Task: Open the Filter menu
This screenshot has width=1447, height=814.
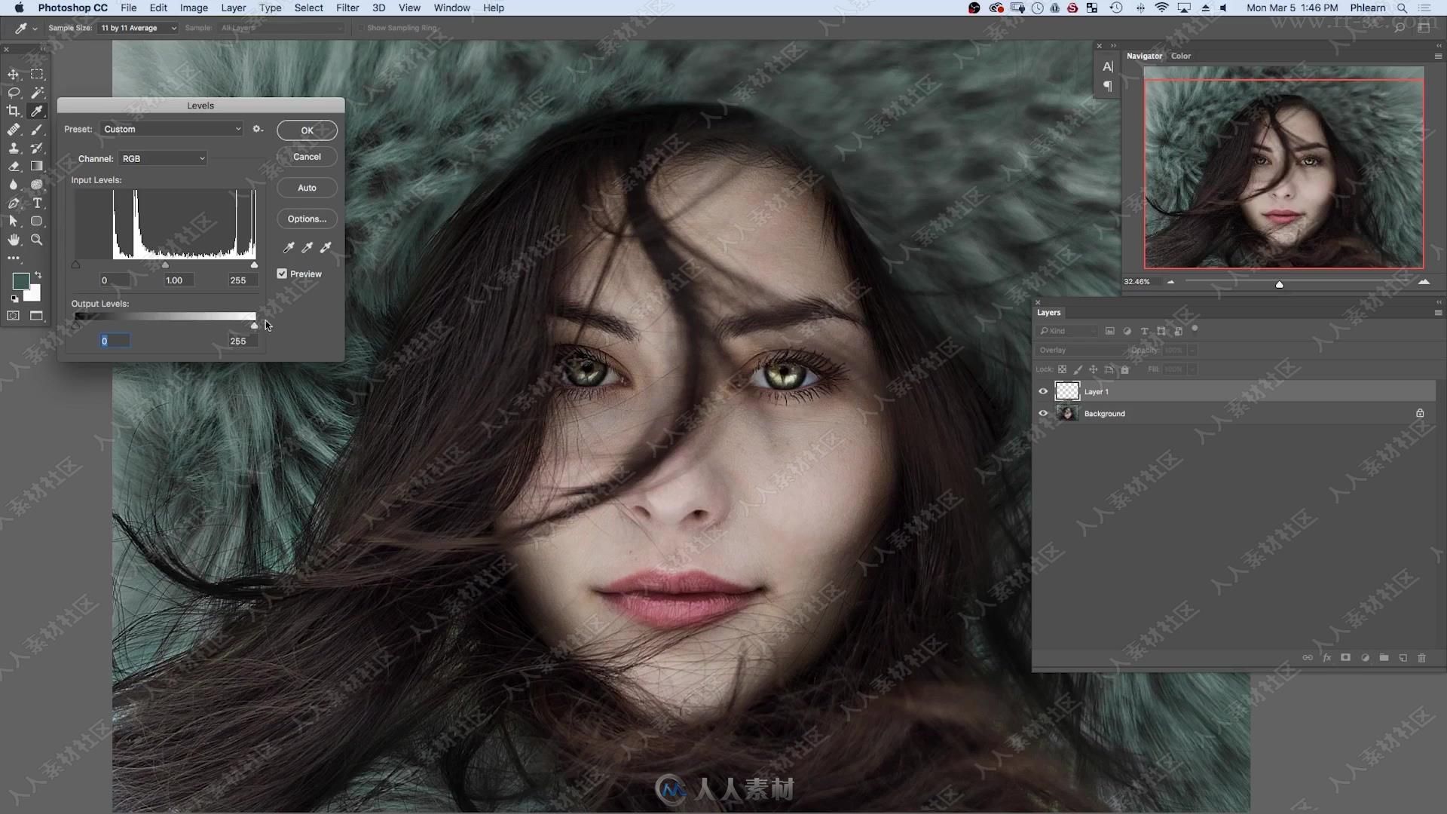Action: point(347,8)
